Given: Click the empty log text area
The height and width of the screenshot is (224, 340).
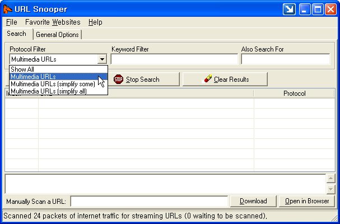Looking at the screenshot, I should pyautogui.click(x=165, y=184).
